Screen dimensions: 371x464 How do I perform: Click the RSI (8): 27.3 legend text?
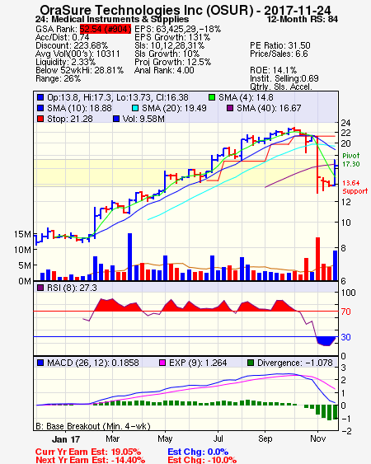click(72, 288)
